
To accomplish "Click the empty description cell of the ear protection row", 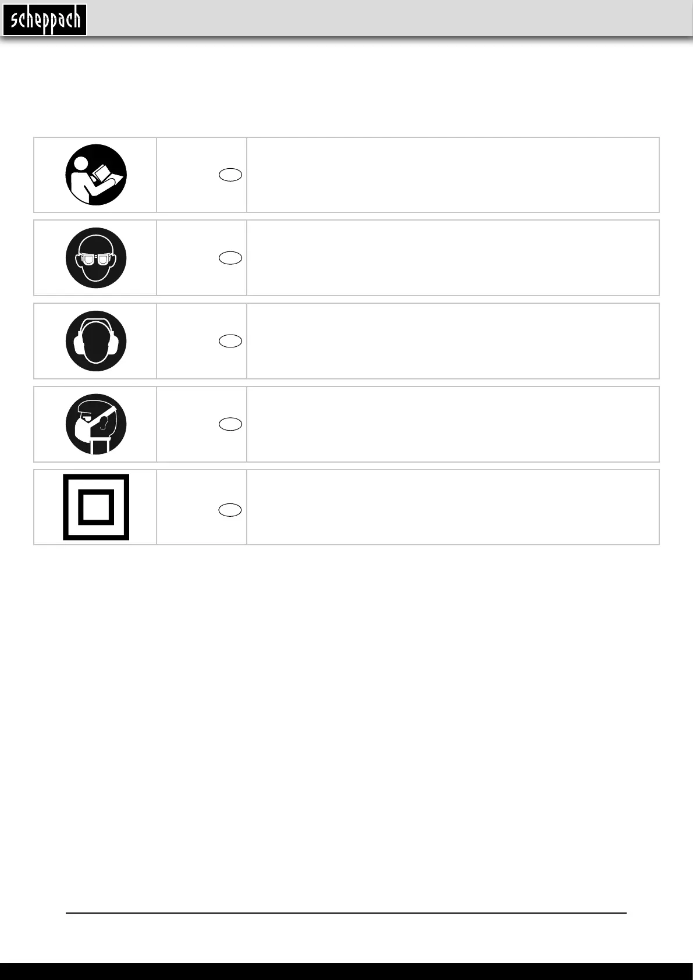I will [453, 341].
